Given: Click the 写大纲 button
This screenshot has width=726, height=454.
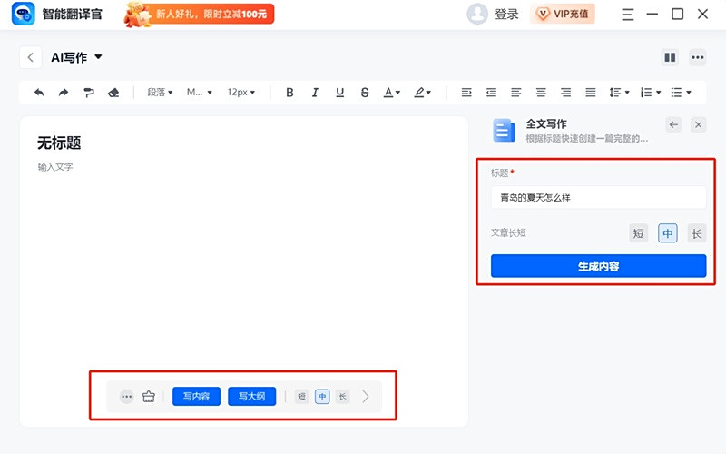Looking at the screenshot, I should pyautogui.click(x=251, y=397).
